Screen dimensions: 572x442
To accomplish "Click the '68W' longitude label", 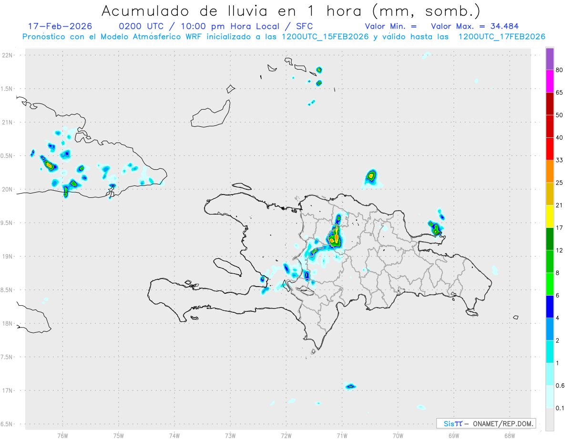I will tap(510, 435).
